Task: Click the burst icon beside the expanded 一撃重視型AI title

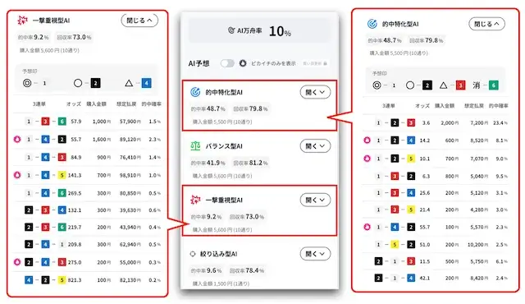Action: tap(22, 21)
